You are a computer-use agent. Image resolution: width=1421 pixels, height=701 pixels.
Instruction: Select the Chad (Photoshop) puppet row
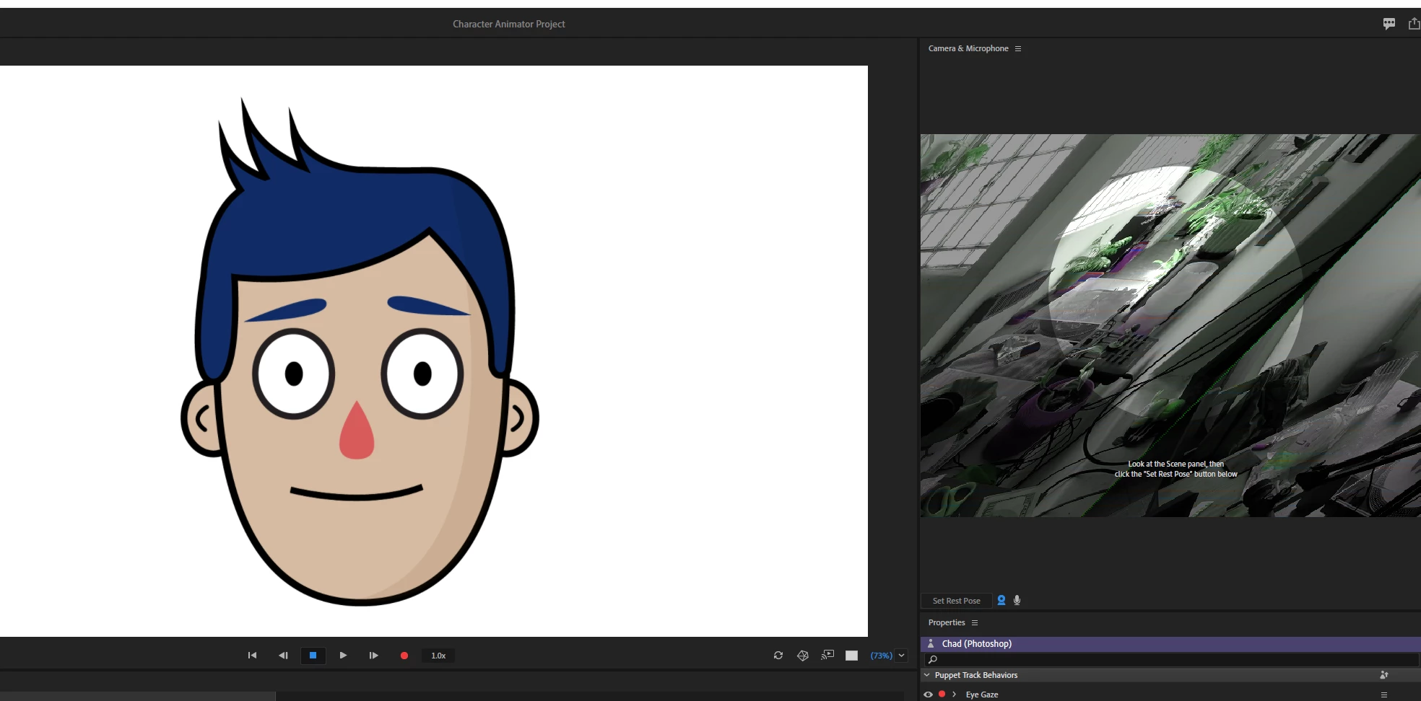(x=1170, y=644)
